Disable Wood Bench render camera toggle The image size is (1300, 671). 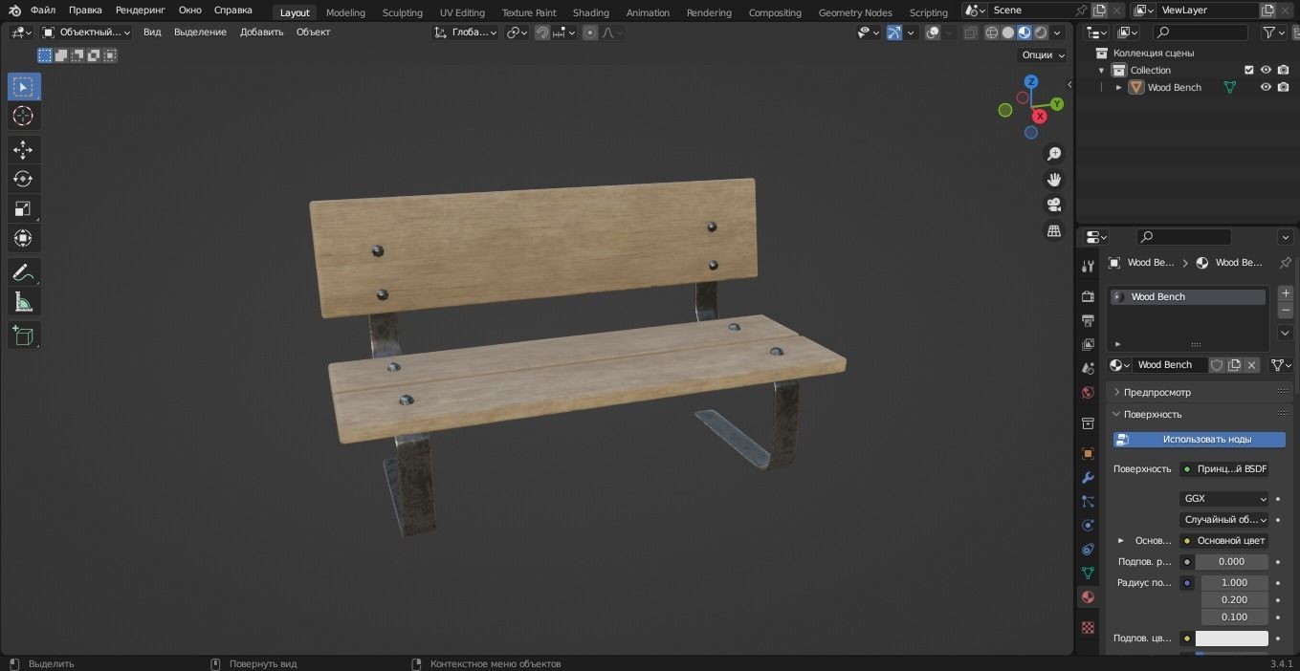(x=1283, y=87)
